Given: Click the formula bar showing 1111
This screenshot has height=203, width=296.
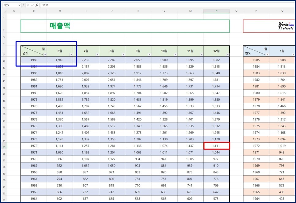Looking at the screenshot, I should tap(168, 5).
